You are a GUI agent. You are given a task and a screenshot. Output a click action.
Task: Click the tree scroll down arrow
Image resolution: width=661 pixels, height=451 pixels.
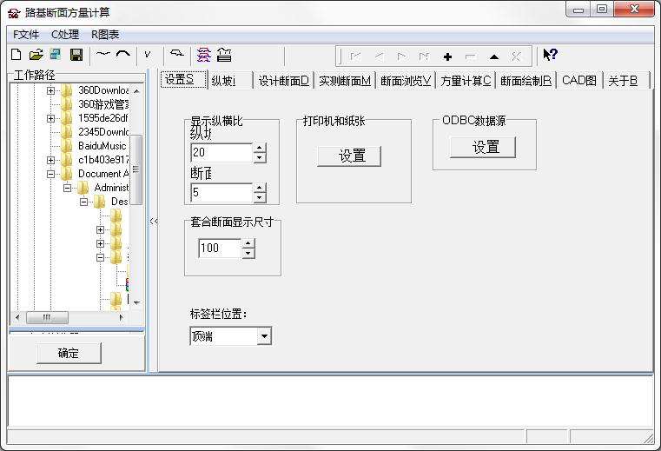(136, 302)
